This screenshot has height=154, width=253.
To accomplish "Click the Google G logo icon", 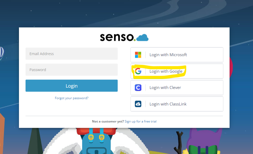I will [138, 71].
